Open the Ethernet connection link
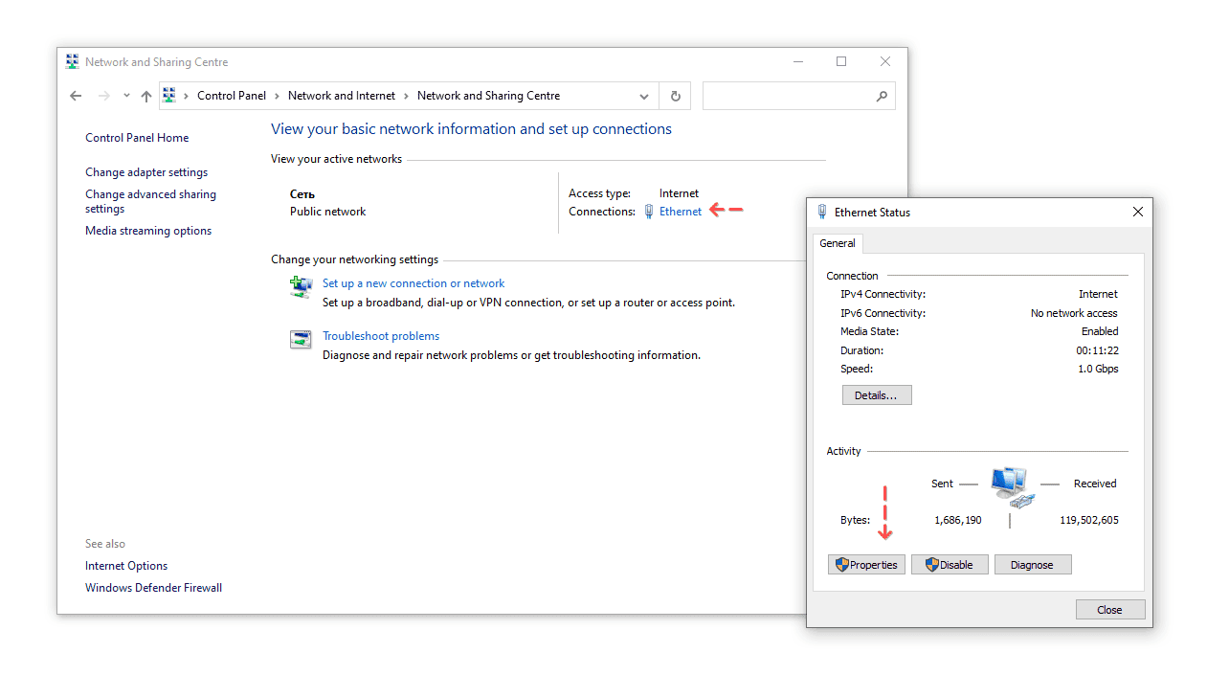 tap(680, 212)
